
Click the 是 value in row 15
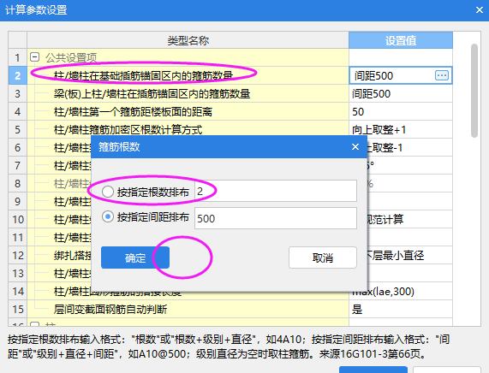[401, 309]
